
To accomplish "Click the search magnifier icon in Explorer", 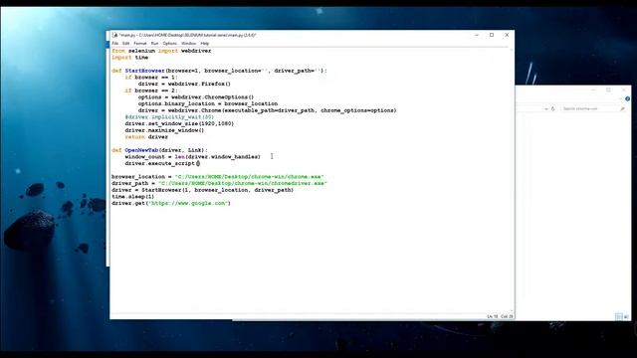I will click(622, 108).
